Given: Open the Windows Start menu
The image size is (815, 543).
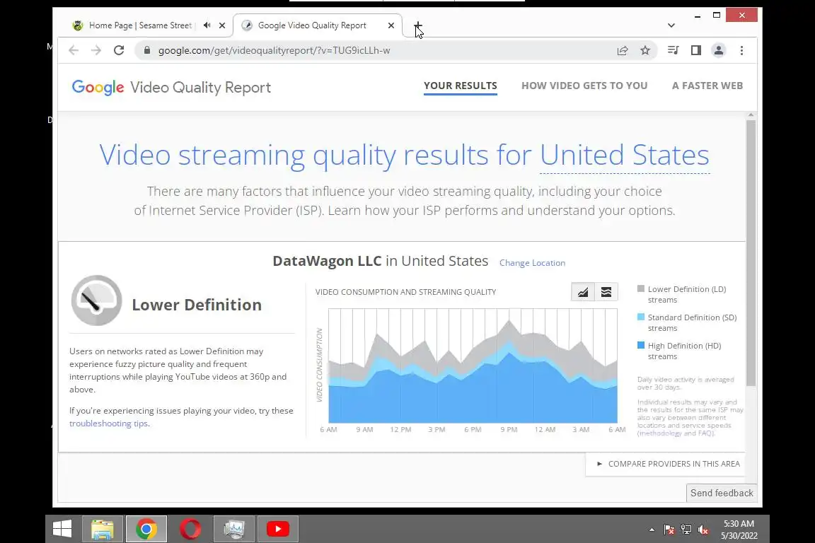Looking at the screenshot, I should [x=62, y=529].
